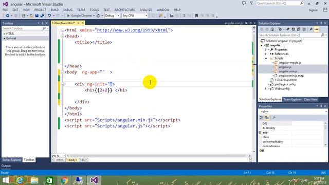Select angular-mocks.js in Solution Explorer

pyautogui.click(x=290, y=63)
